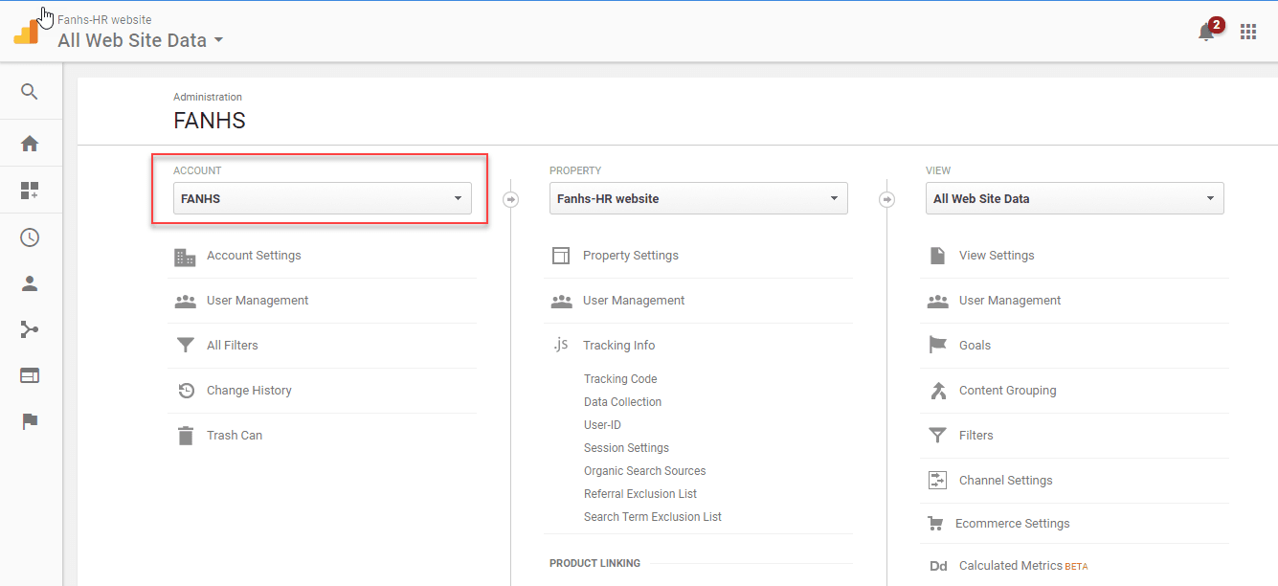Open the account Trash Can
Image resolution: width=1278 pixels, height=586 pixels.
click(x=235, y=436)
